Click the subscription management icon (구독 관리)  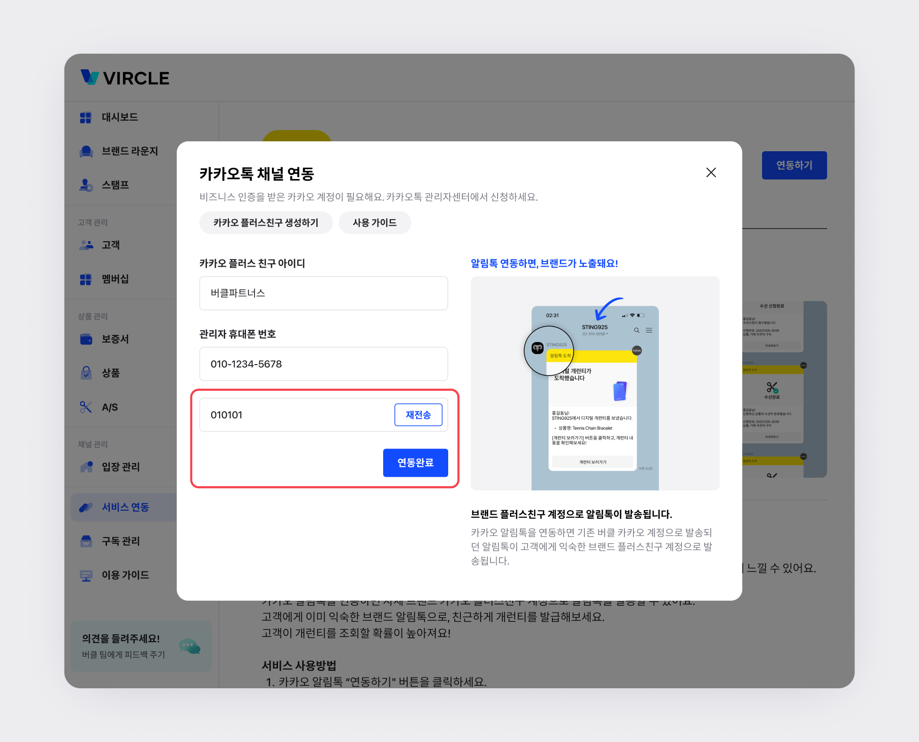point(86,541)
